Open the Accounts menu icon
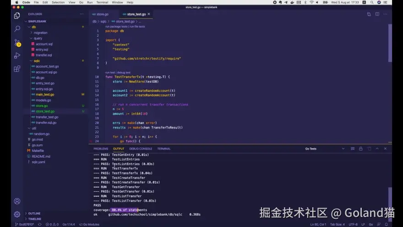The width and height of the screenshot is (403, 227). click(x=17, y=201)
